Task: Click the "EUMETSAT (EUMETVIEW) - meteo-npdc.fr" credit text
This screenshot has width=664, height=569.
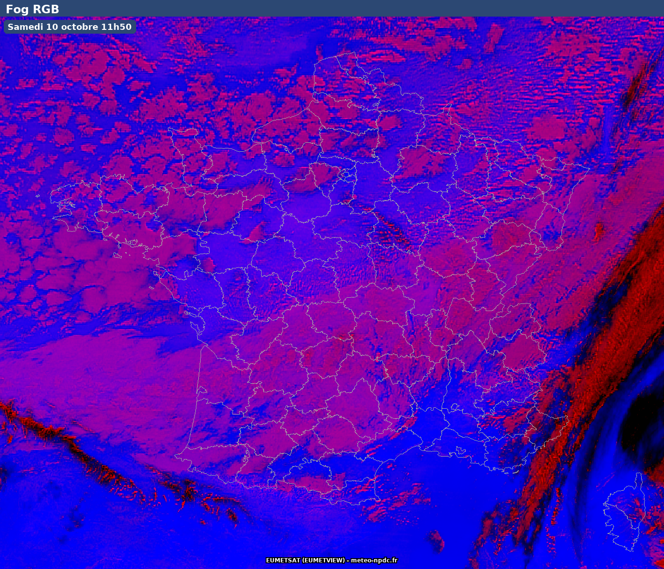Action: [x=332, y=560]
